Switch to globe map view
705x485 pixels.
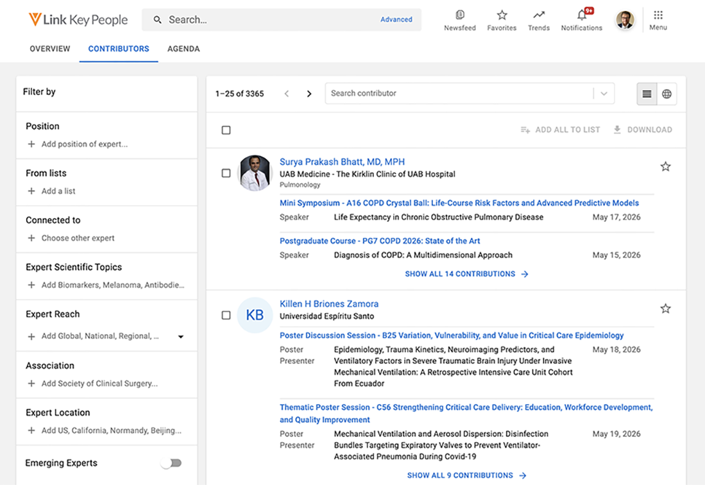667,94
